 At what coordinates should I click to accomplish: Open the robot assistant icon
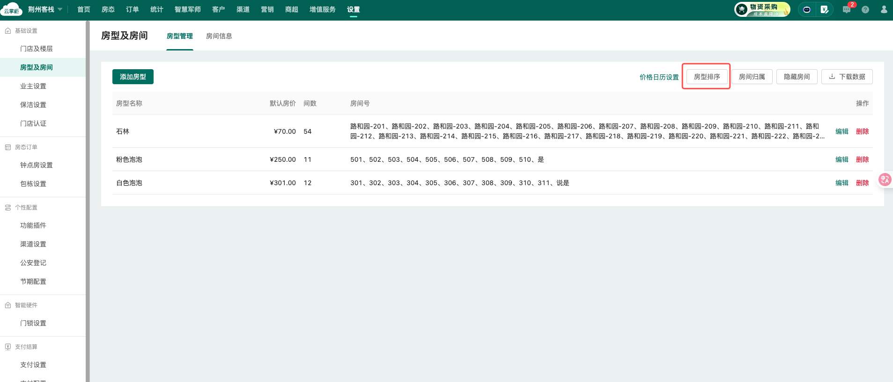click(x=807, y=9)
